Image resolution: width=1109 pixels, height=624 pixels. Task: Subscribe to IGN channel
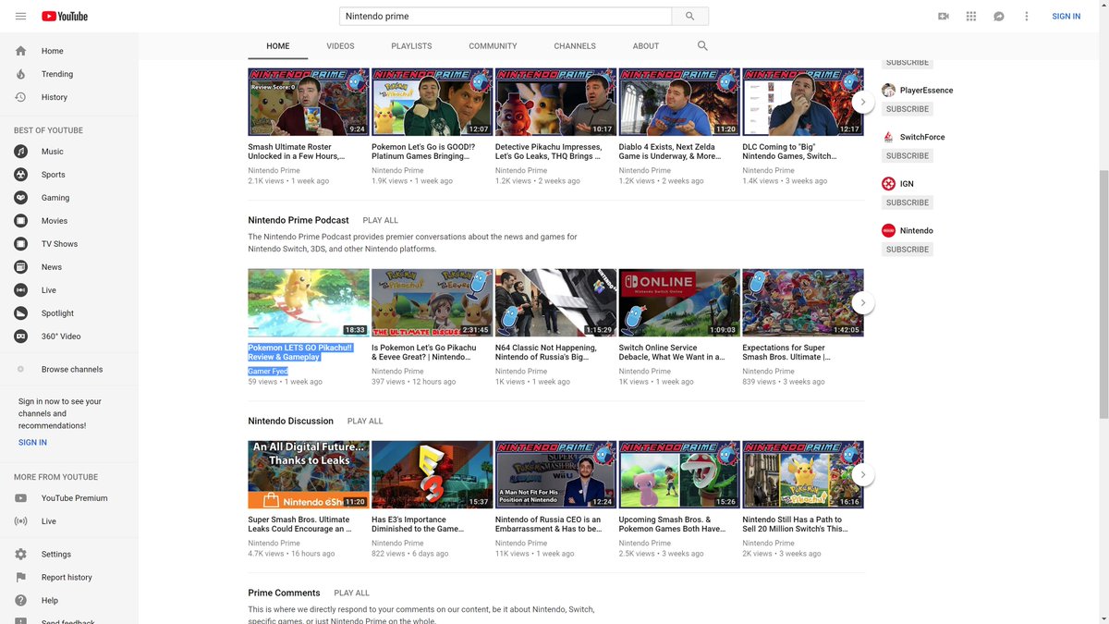coord(907,202)
